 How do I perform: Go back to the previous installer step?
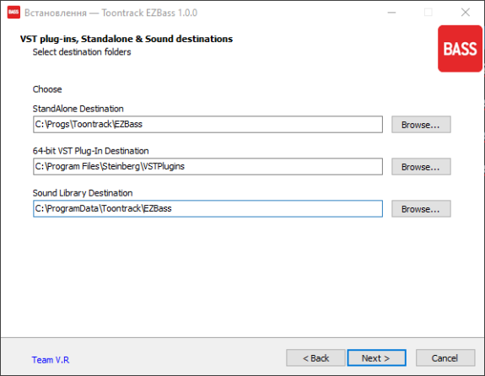(315, 358)
